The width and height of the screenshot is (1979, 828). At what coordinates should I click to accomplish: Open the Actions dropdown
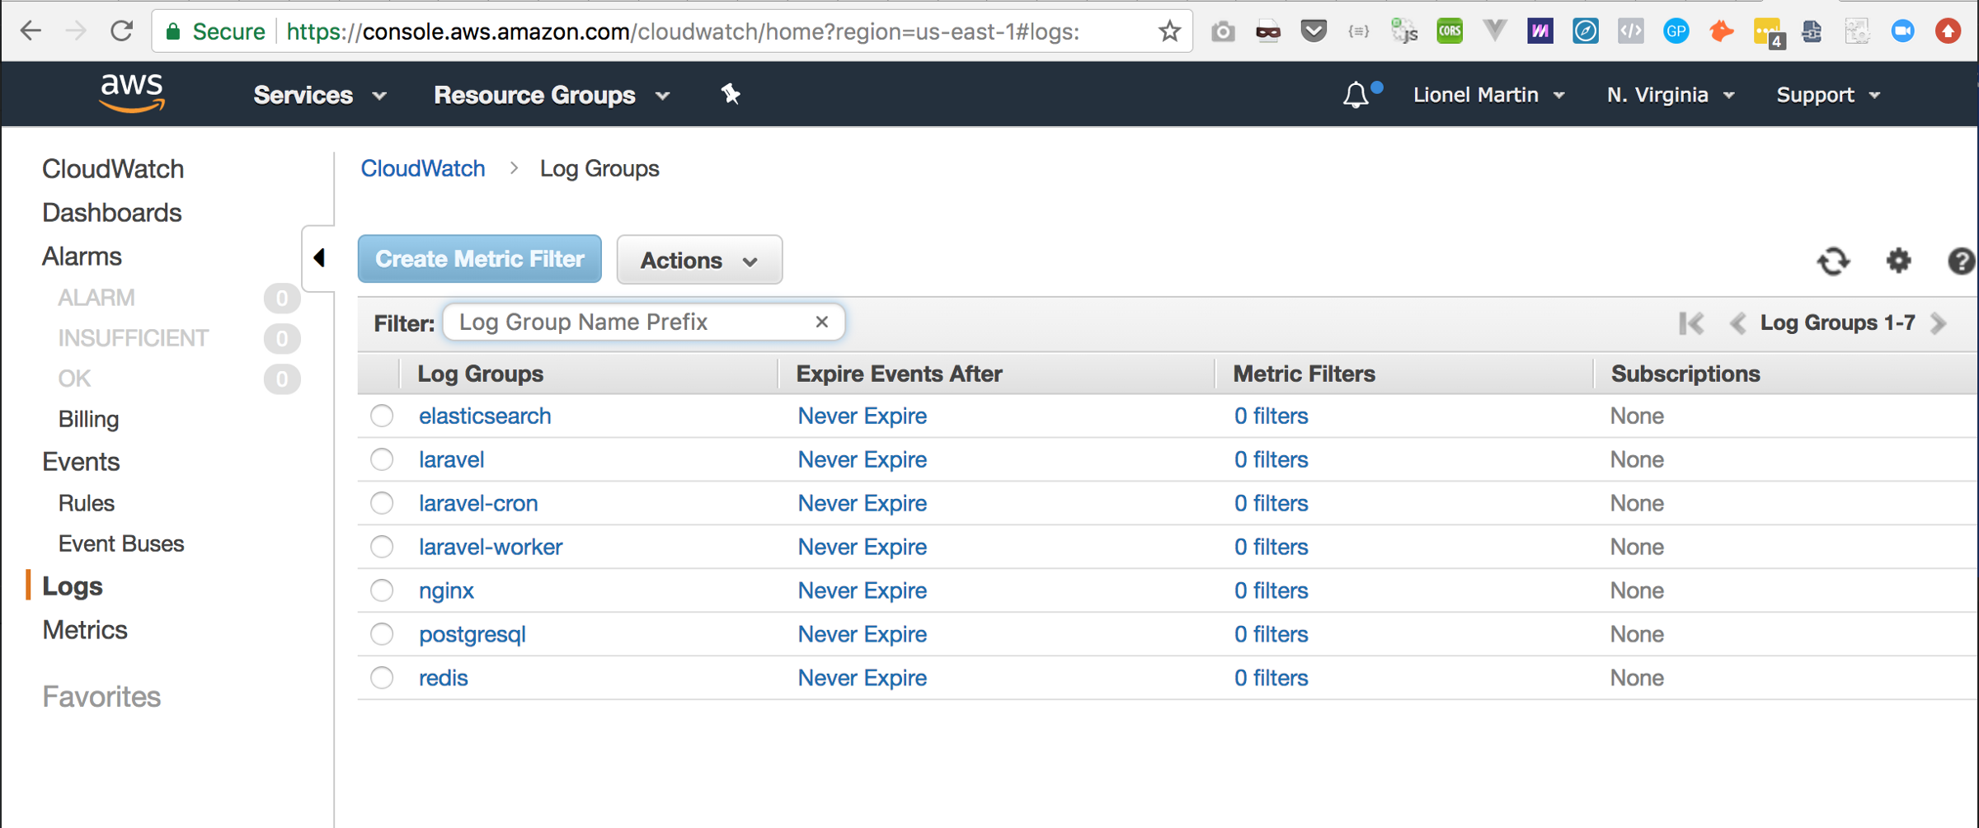point(699,261)
